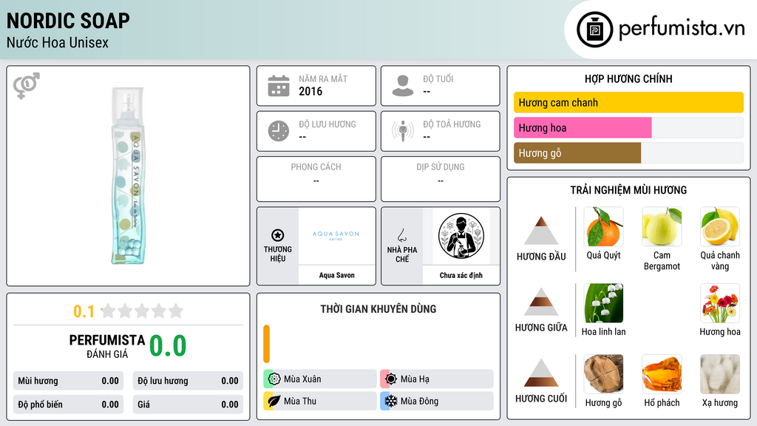Screen dimensions: 757x426
Task: Click the NORDIC SOAP title text
Action: point(68,21)
